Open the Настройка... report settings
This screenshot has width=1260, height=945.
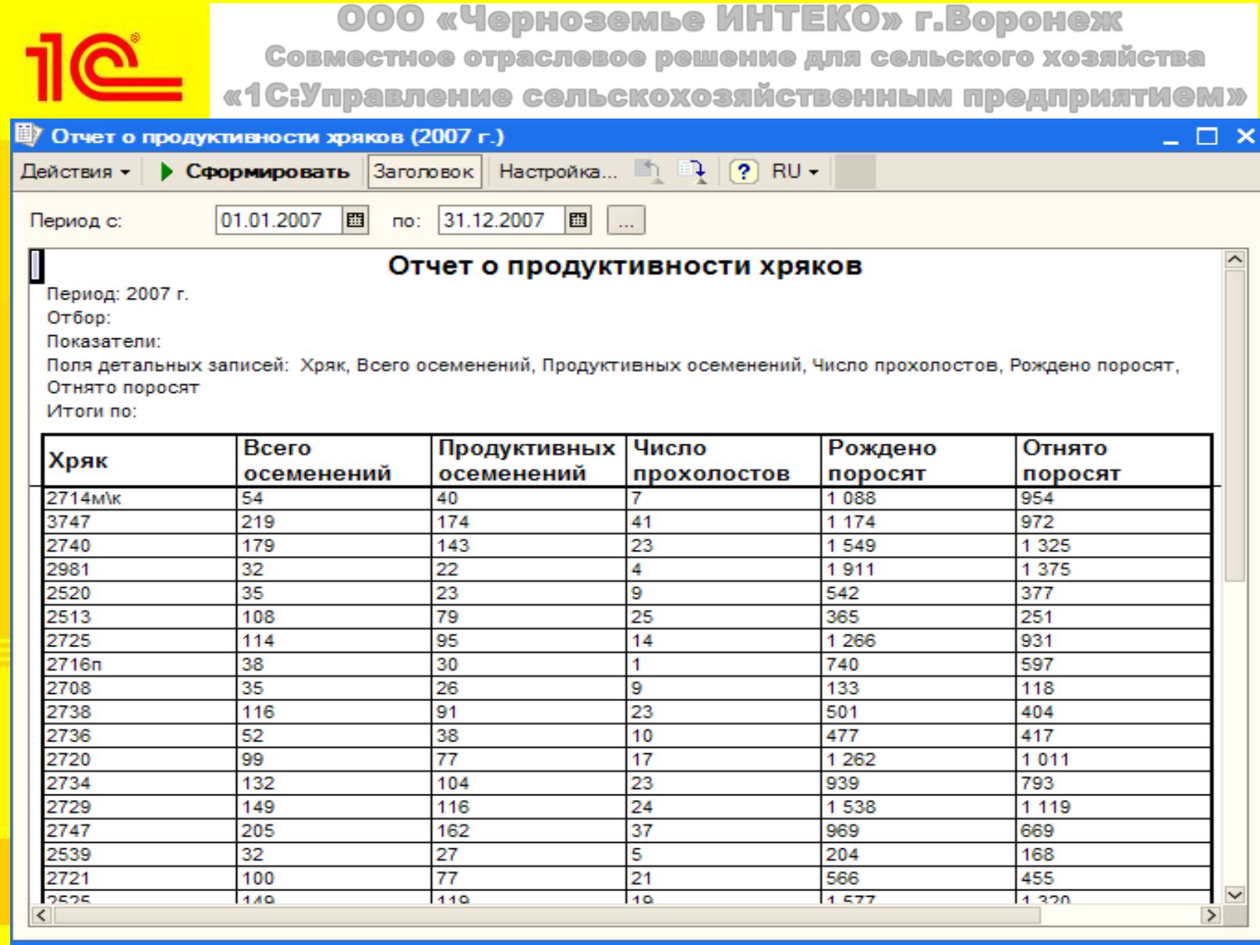(557, 172)
